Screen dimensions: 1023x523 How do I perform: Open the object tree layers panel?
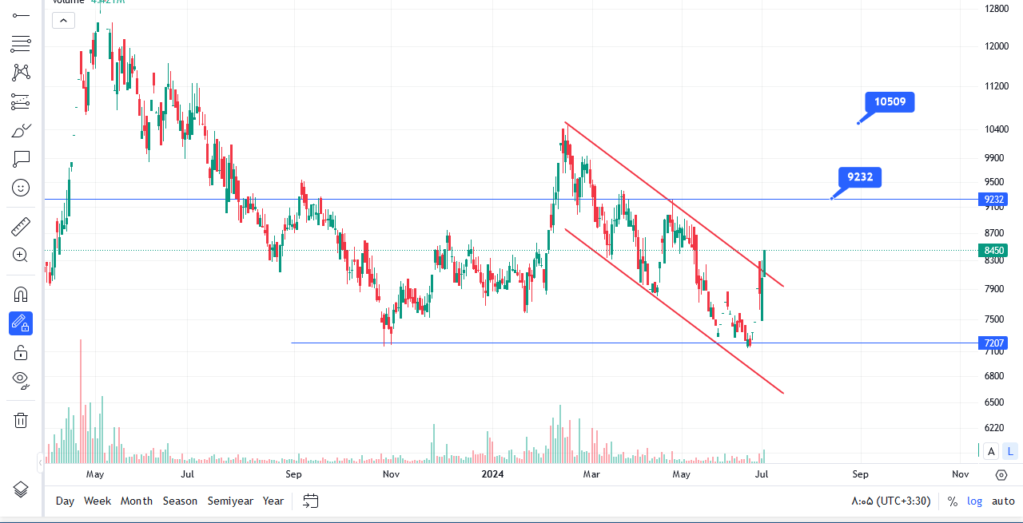tap(21, 489)
